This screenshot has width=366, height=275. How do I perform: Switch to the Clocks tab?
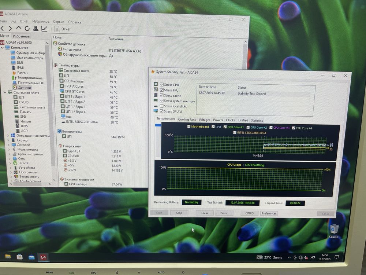click(x=230, y=120)
